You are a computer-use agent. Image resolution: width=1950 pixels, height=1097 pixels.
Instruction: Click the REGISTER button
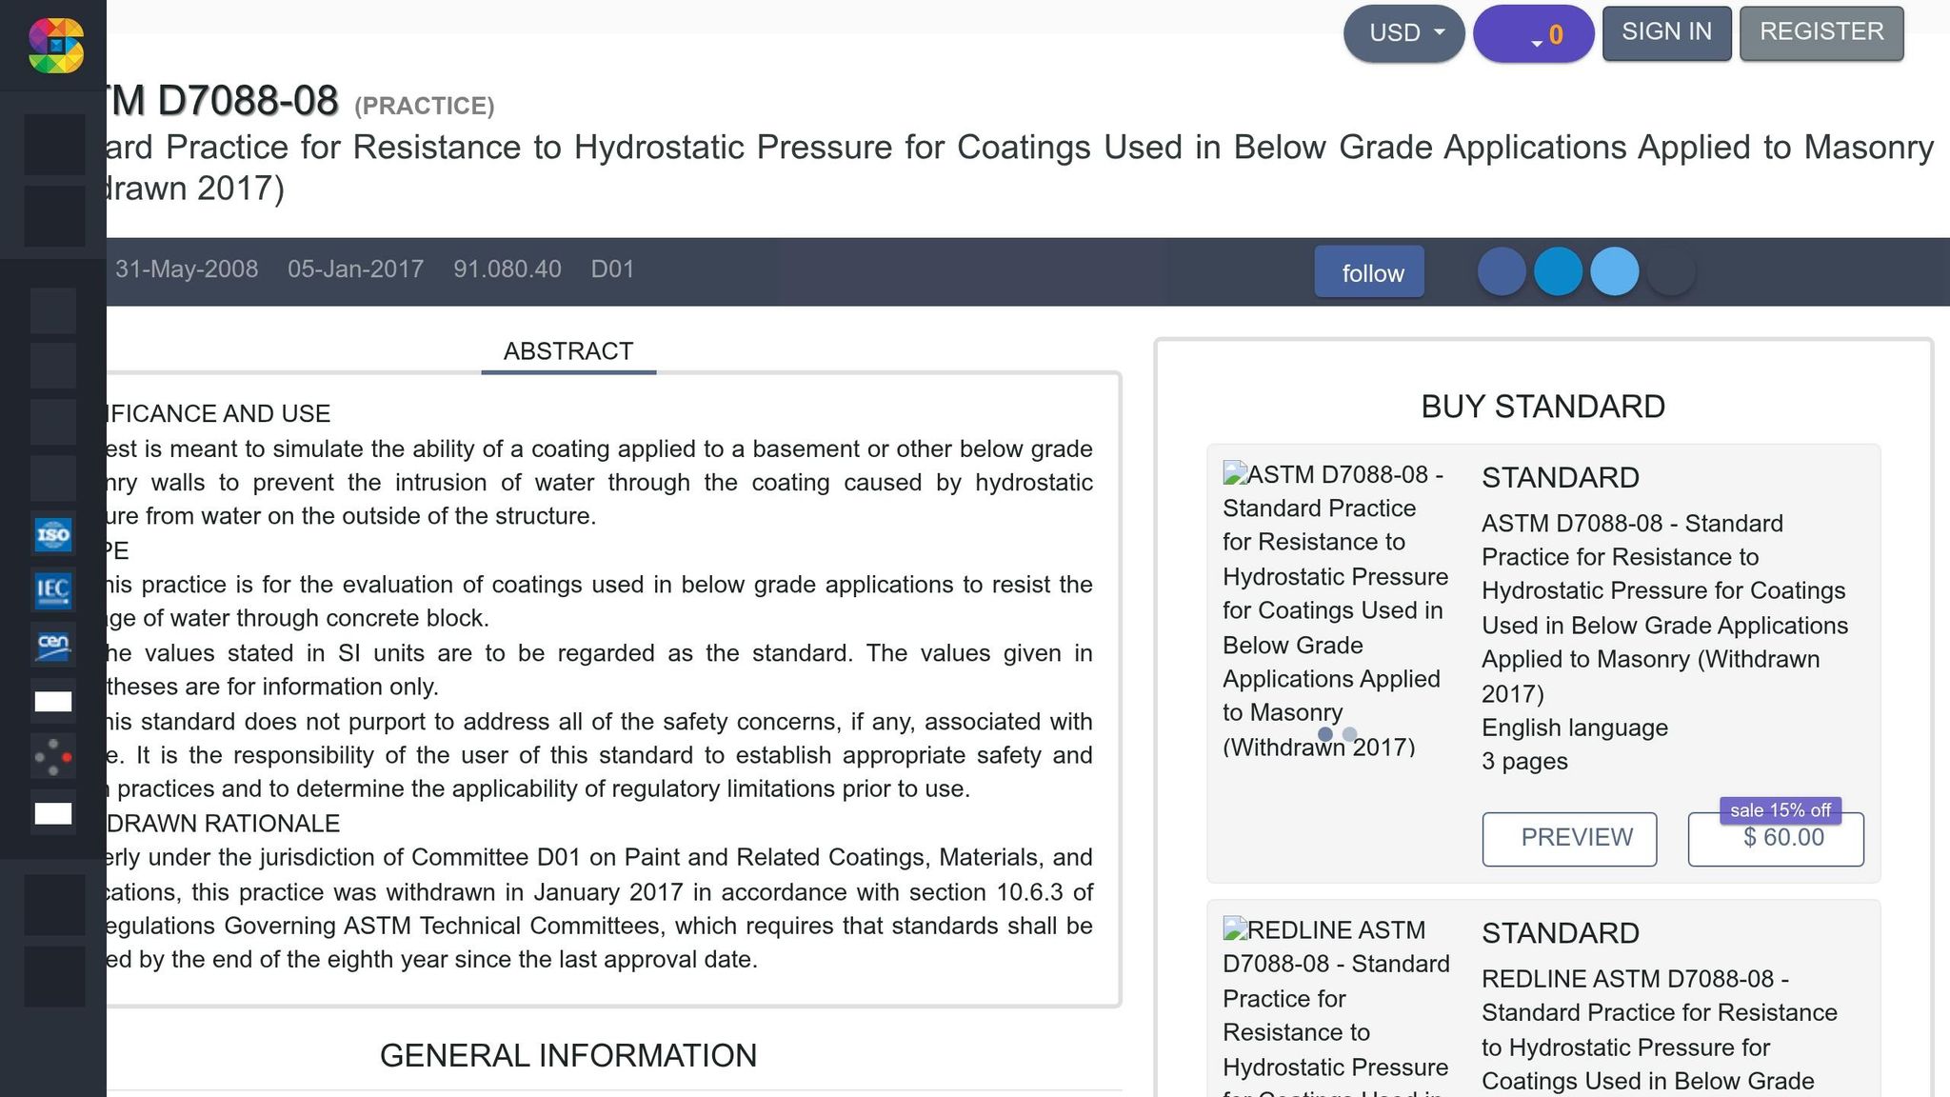point(1821,32)
